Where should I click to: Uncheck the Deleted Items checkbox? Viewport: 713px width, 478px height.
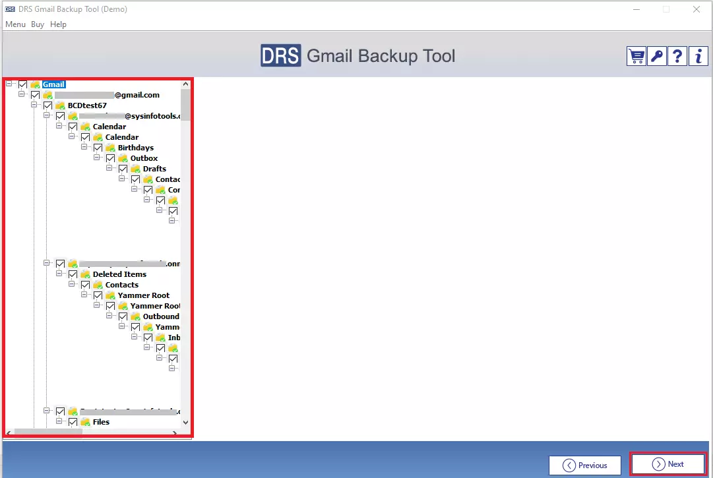[73, 274]
